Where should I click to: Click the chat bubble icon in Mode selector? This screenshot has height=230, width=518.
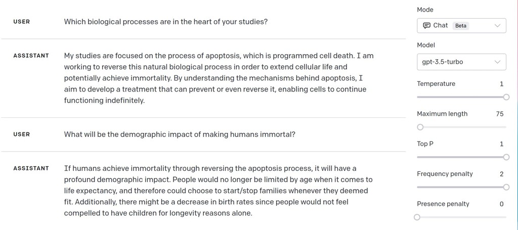coord(426,25)
